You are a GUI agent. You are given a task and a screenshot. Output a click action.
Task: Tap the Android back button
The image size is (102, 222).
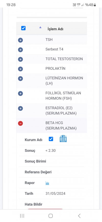(x=79, y=216)
